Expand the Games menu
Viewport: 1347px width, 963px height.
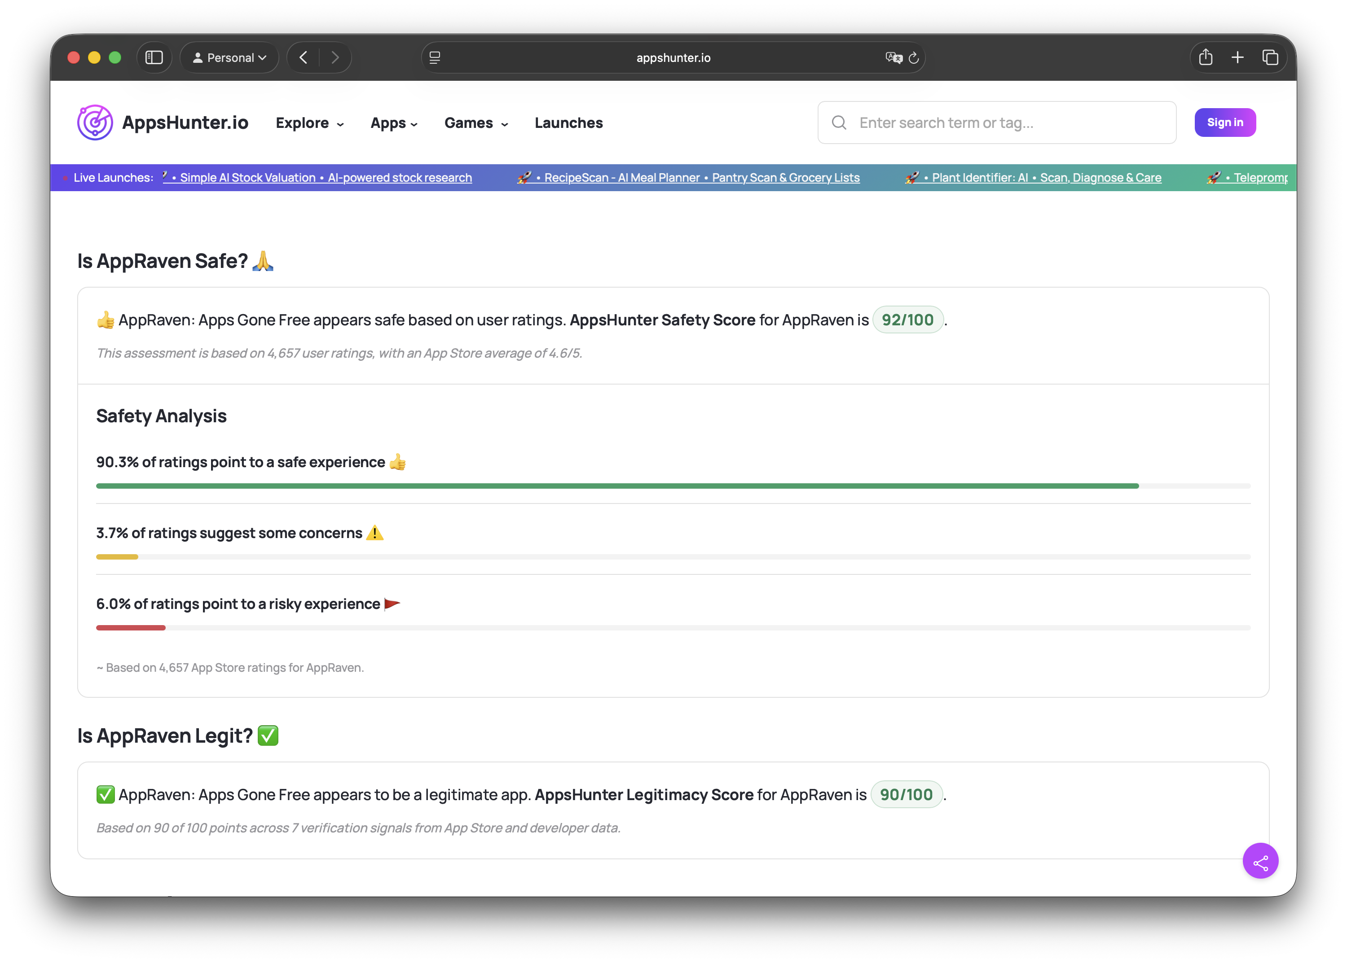(x=476, y=123)
